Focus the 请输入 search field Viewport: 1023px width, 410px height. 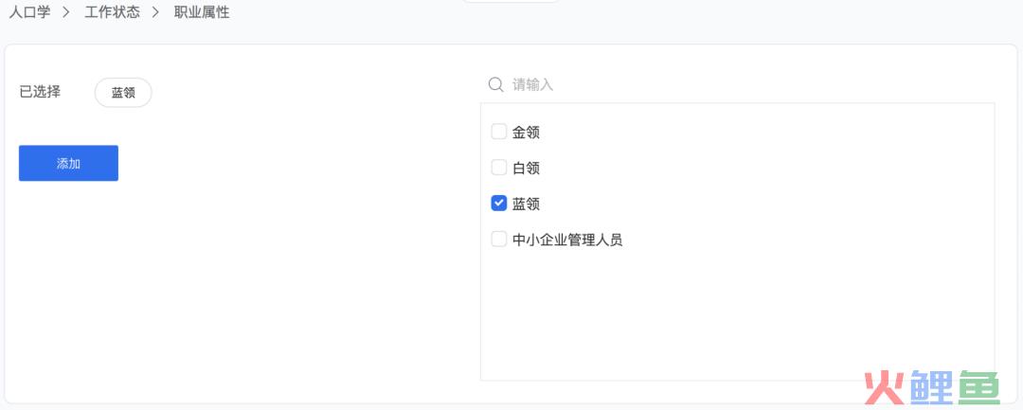(741, 84)
